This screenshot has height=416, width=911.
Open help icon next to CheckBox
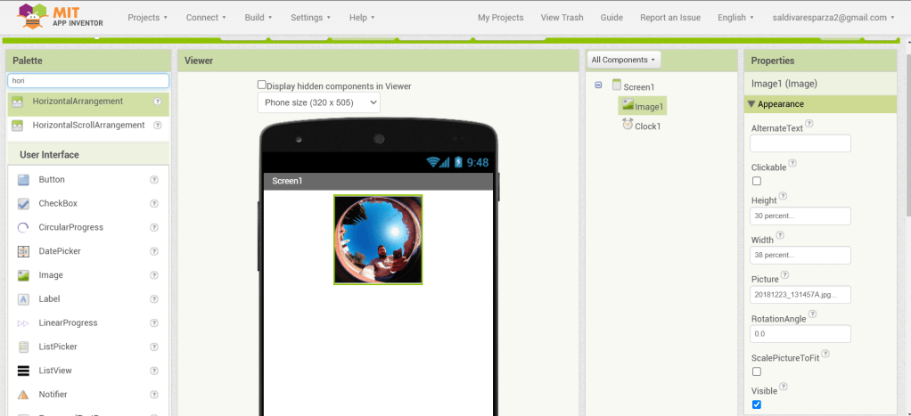pos(154,203)
